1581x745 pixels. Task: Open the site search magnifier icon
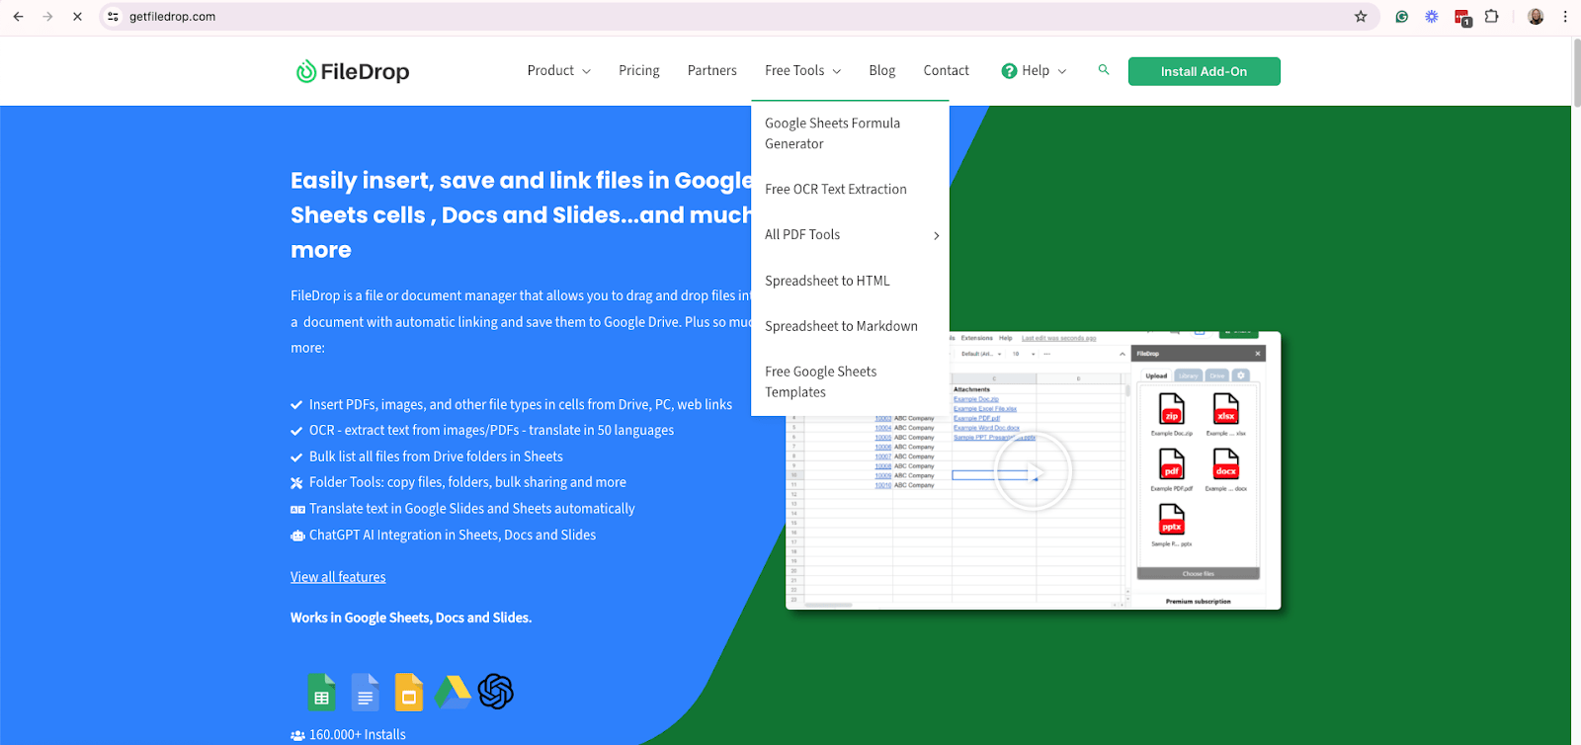1104,70
